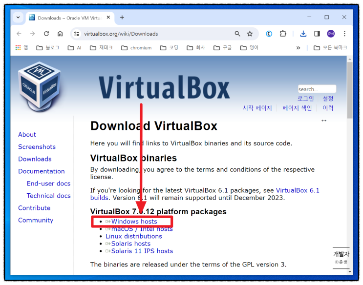Bookmark this page with the star icon
The height and width of the screenshot is (285, 363).
pos(250,34)
